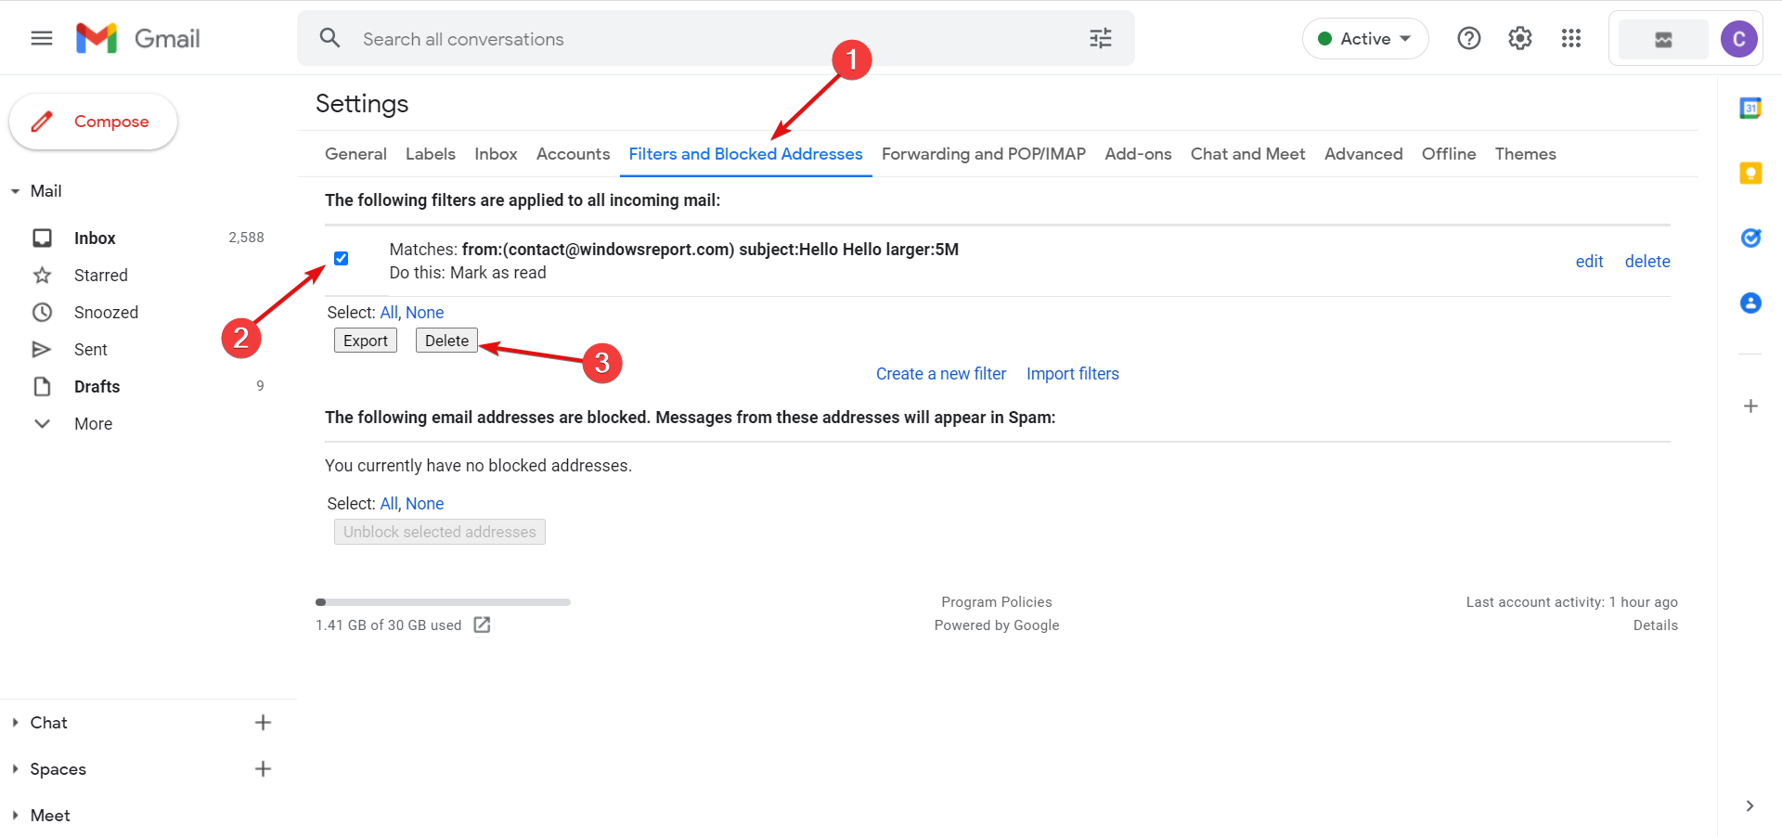
Task: Select All filters link
Action: point(389,313)
